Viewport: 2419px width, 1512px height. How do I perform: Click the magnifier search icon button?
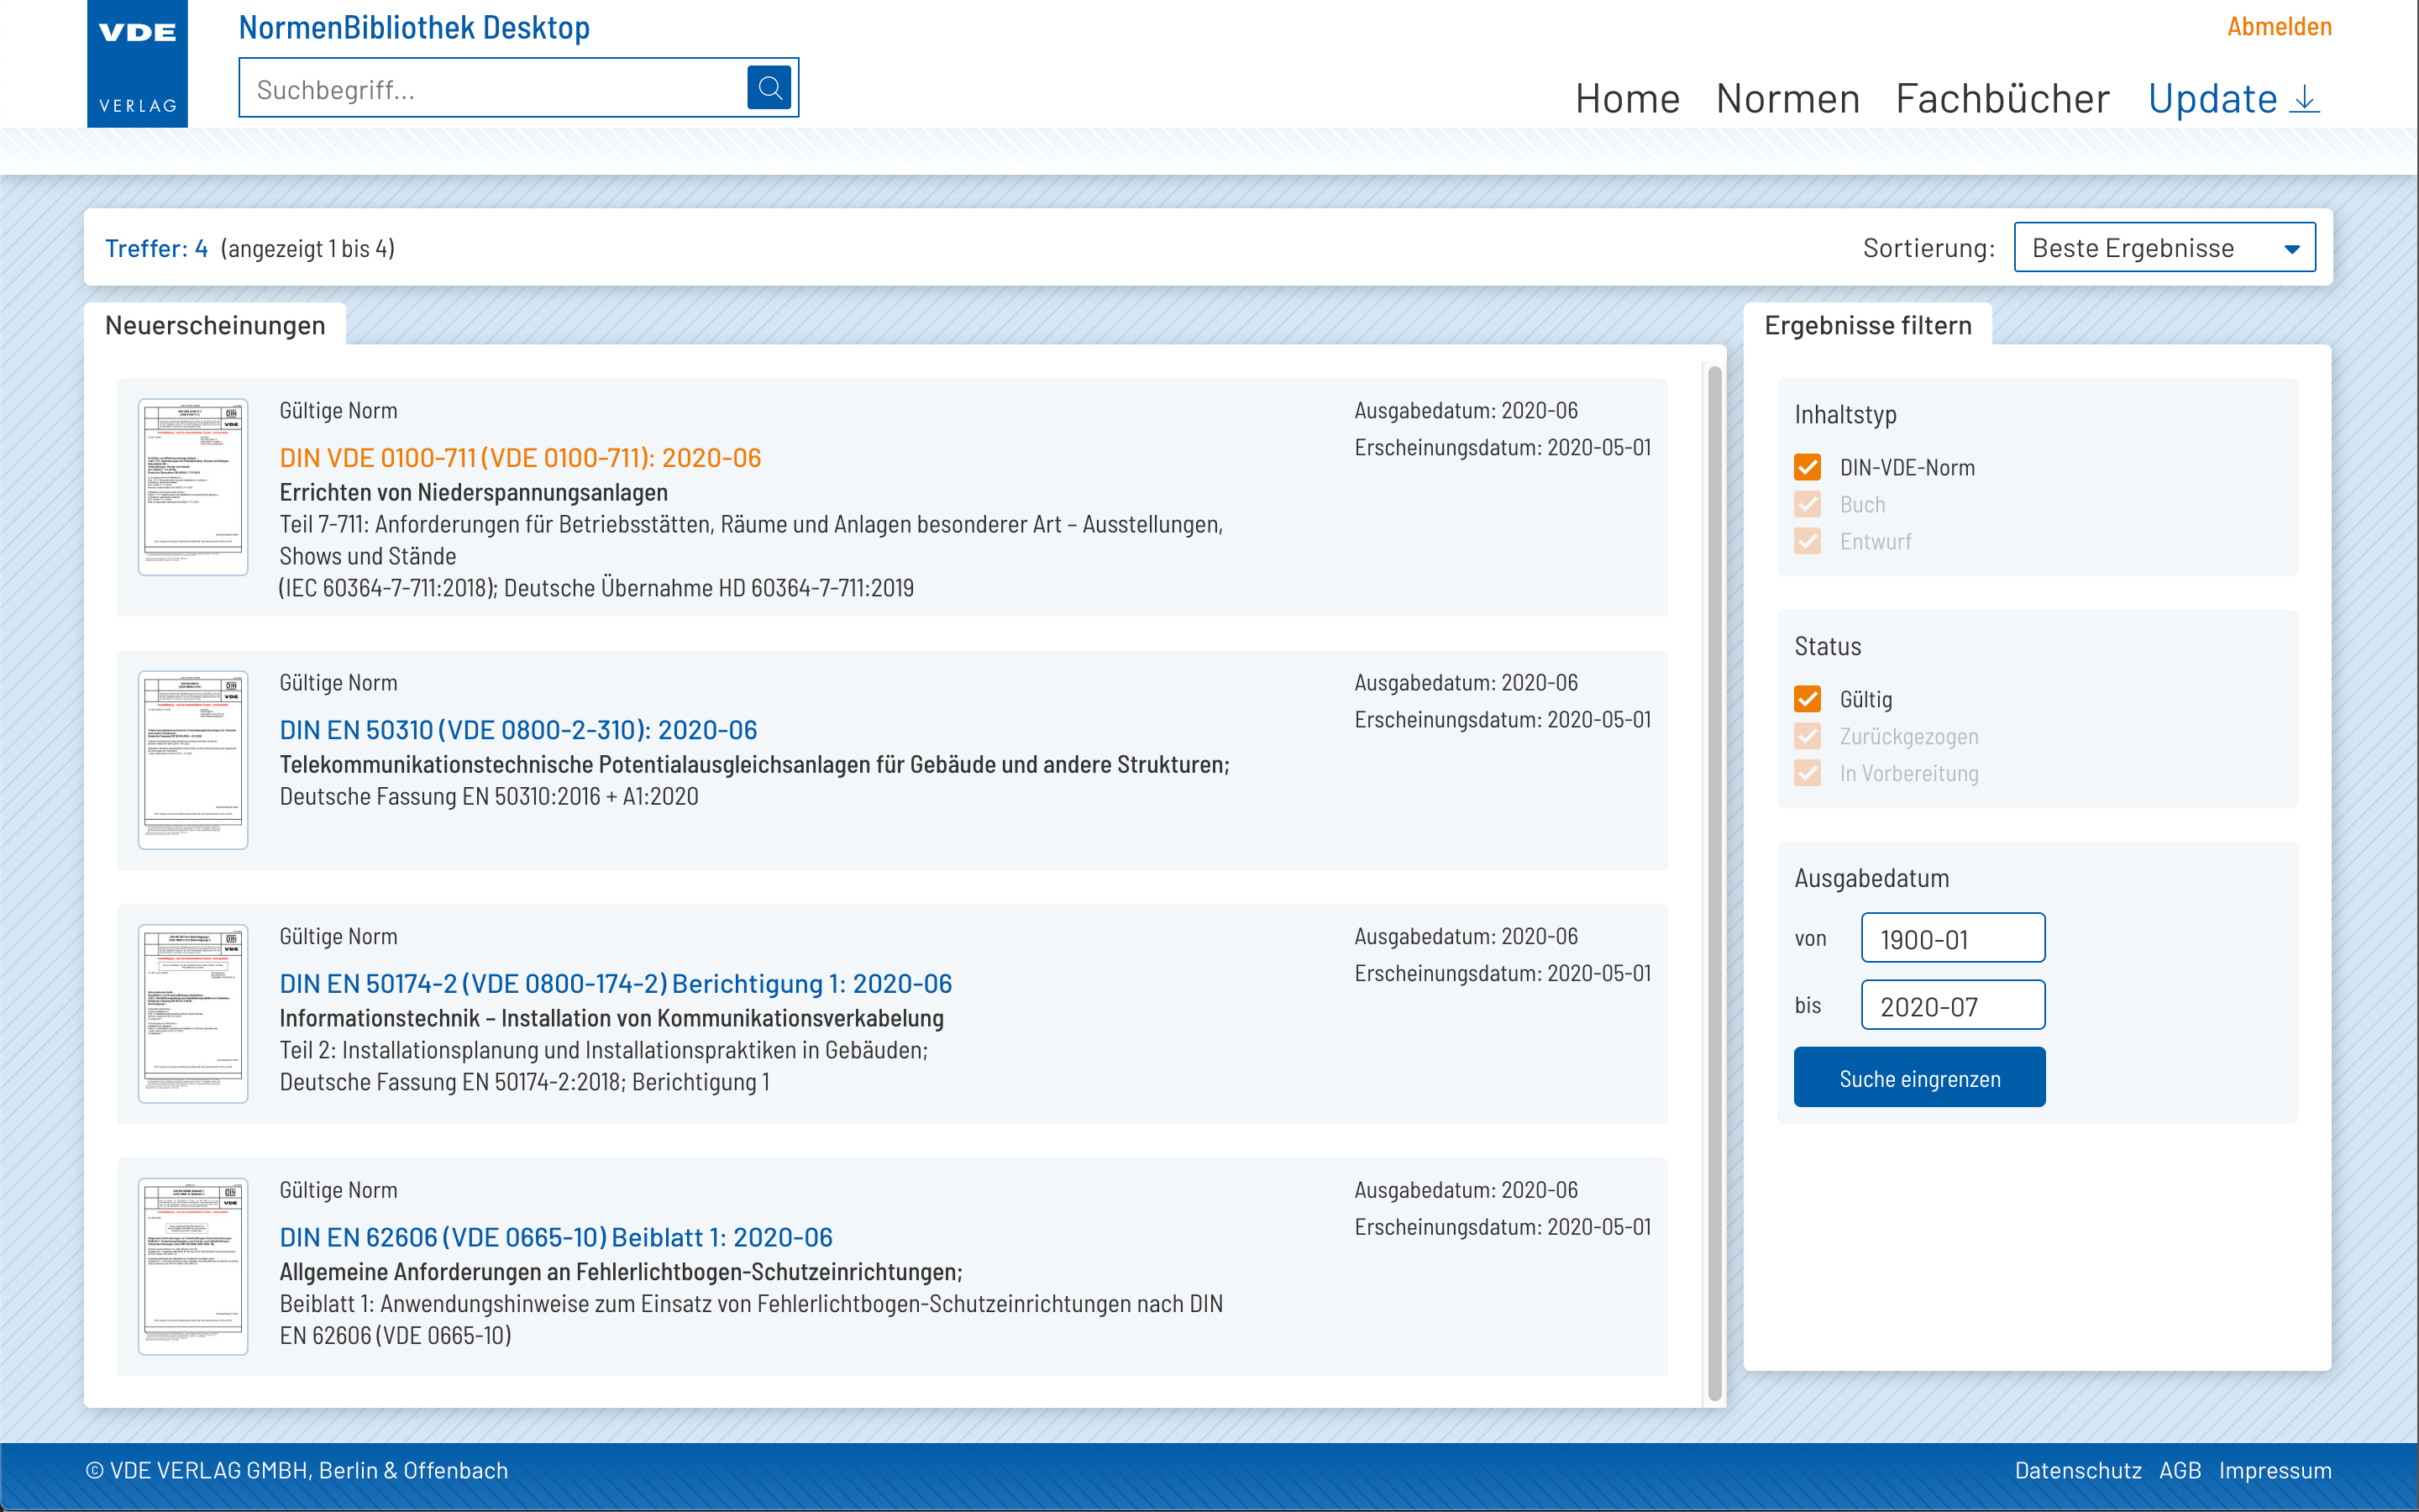click(769, 88)
